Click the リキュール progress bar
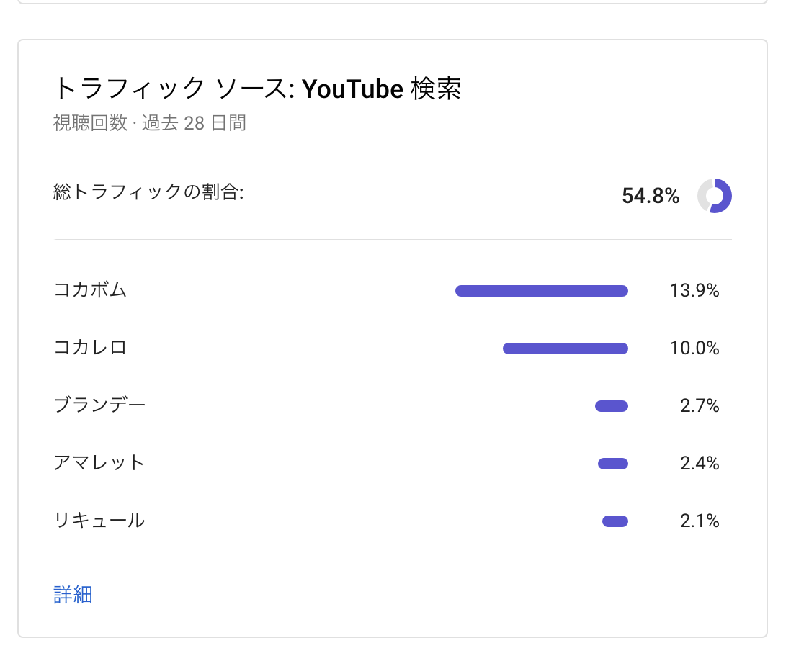 [615, 521]
